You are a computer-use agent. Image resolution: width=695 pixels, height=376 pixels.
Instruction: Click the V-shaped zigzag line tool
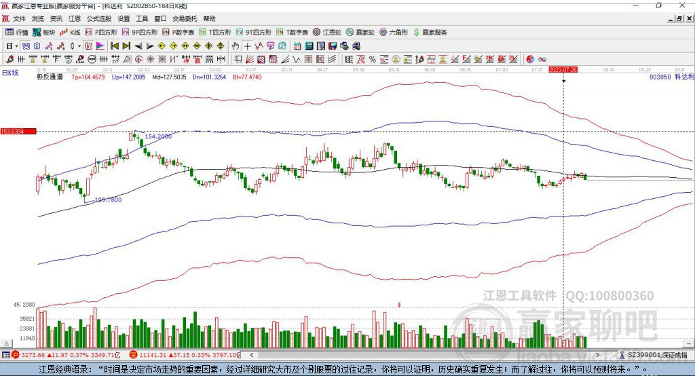296,59
